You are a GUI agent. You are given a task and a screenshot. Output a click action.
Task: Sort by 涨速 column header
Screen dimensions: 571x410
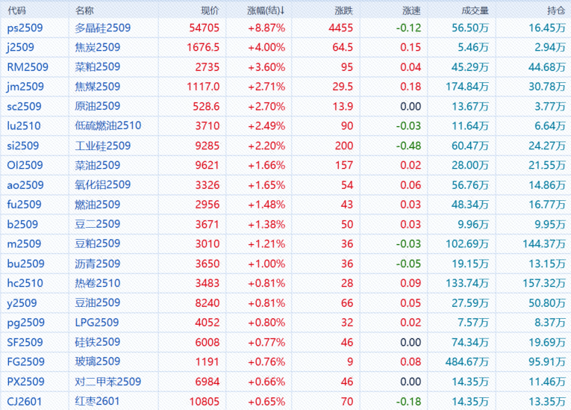point(411,11)
